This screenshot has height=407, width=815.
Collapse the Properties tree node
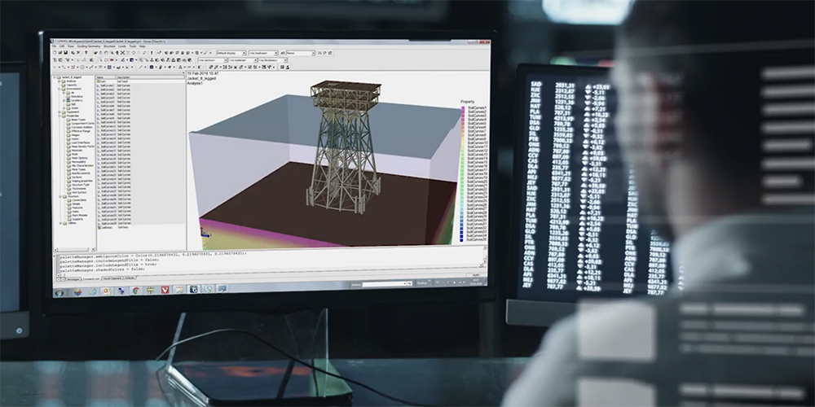pos(59,116)
